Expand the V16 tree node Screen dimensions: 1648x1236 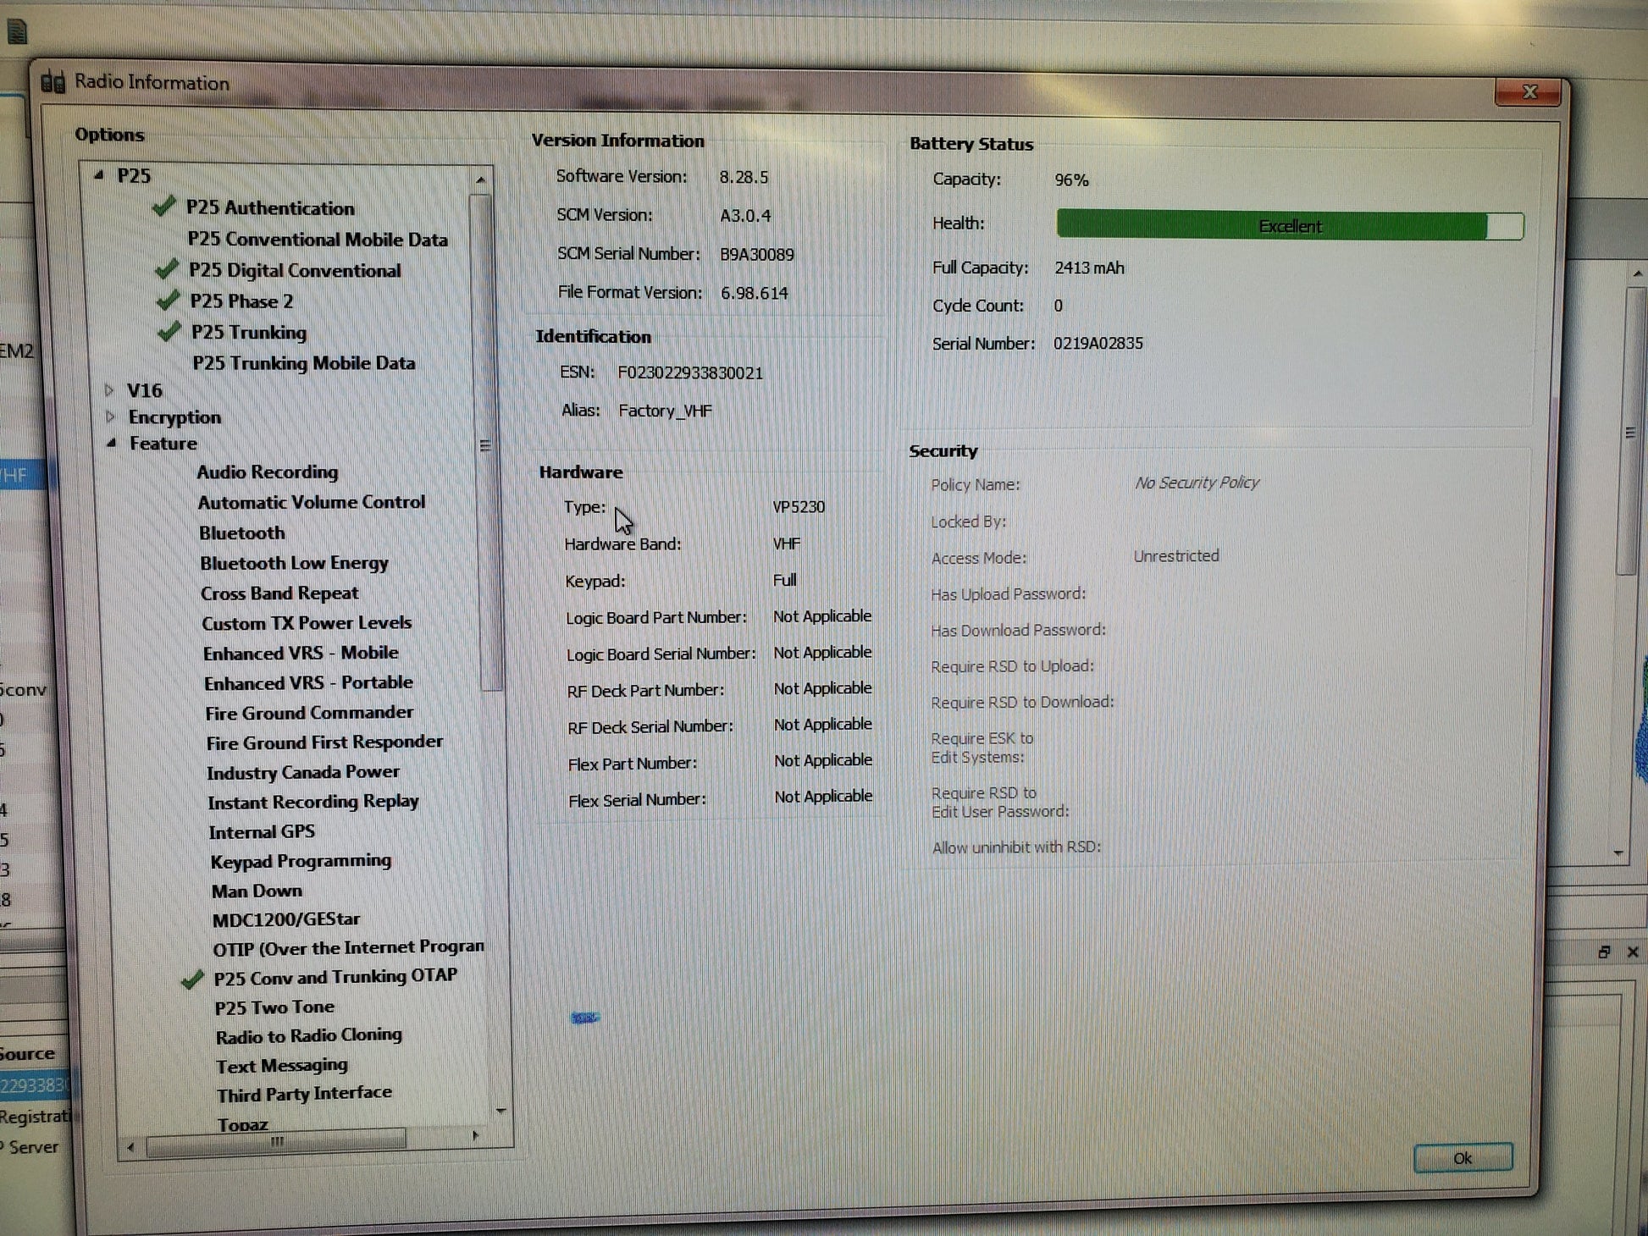[109, 390]
